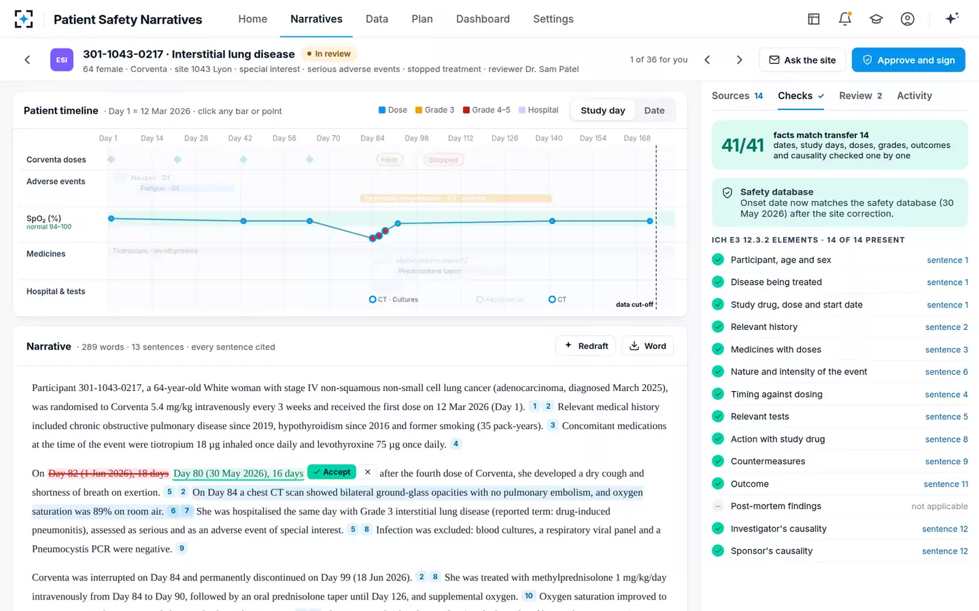This screenshot has height=611, width=979.
Task: Reject the suggested date edit with X
Action: tap(367, 472)
